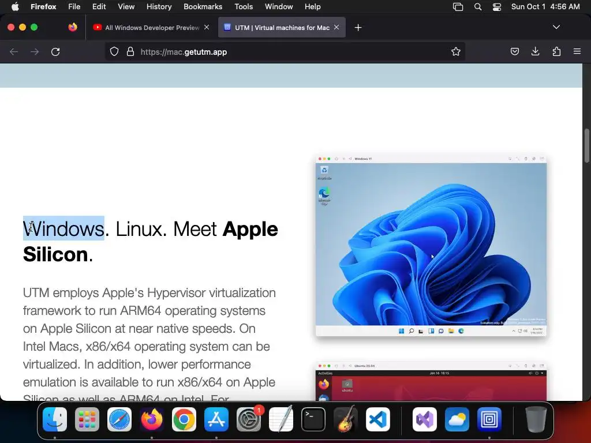Screen dimensions: 591x443
Task: Open TextEdit from the Dock
Action: pos(281,419)
